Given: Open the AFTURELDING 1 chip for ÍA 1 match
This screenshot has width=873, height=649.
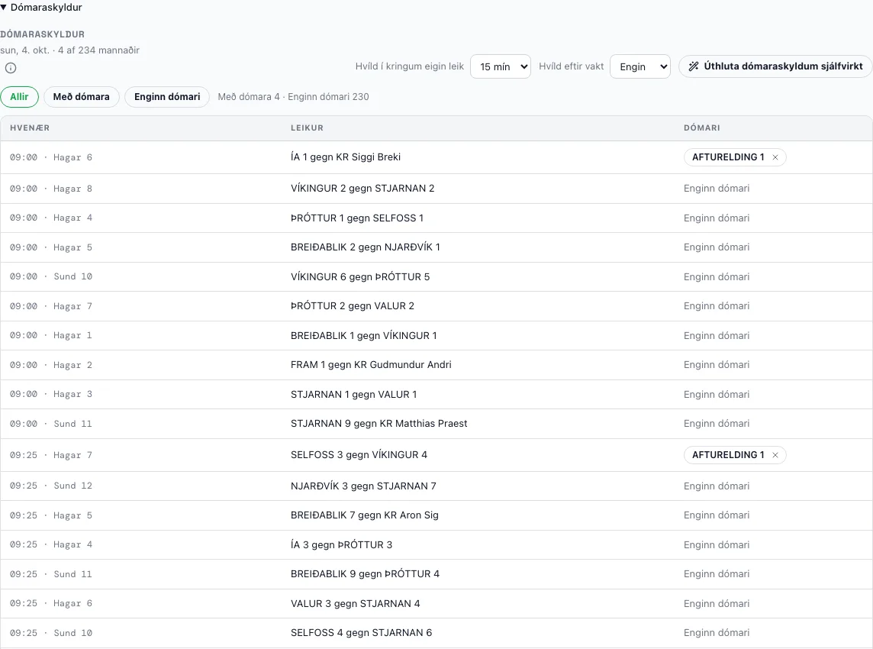Looking at the screenshot, I should click(x=728, y=157).
